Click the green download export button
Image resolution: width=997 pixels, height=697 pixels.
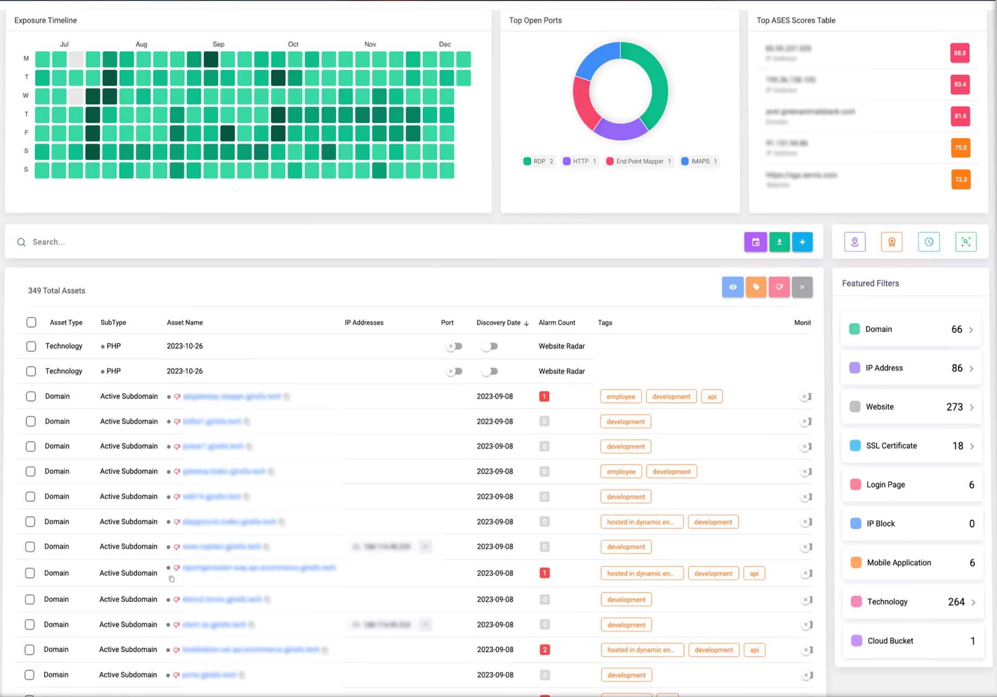[x=779, y=242]
